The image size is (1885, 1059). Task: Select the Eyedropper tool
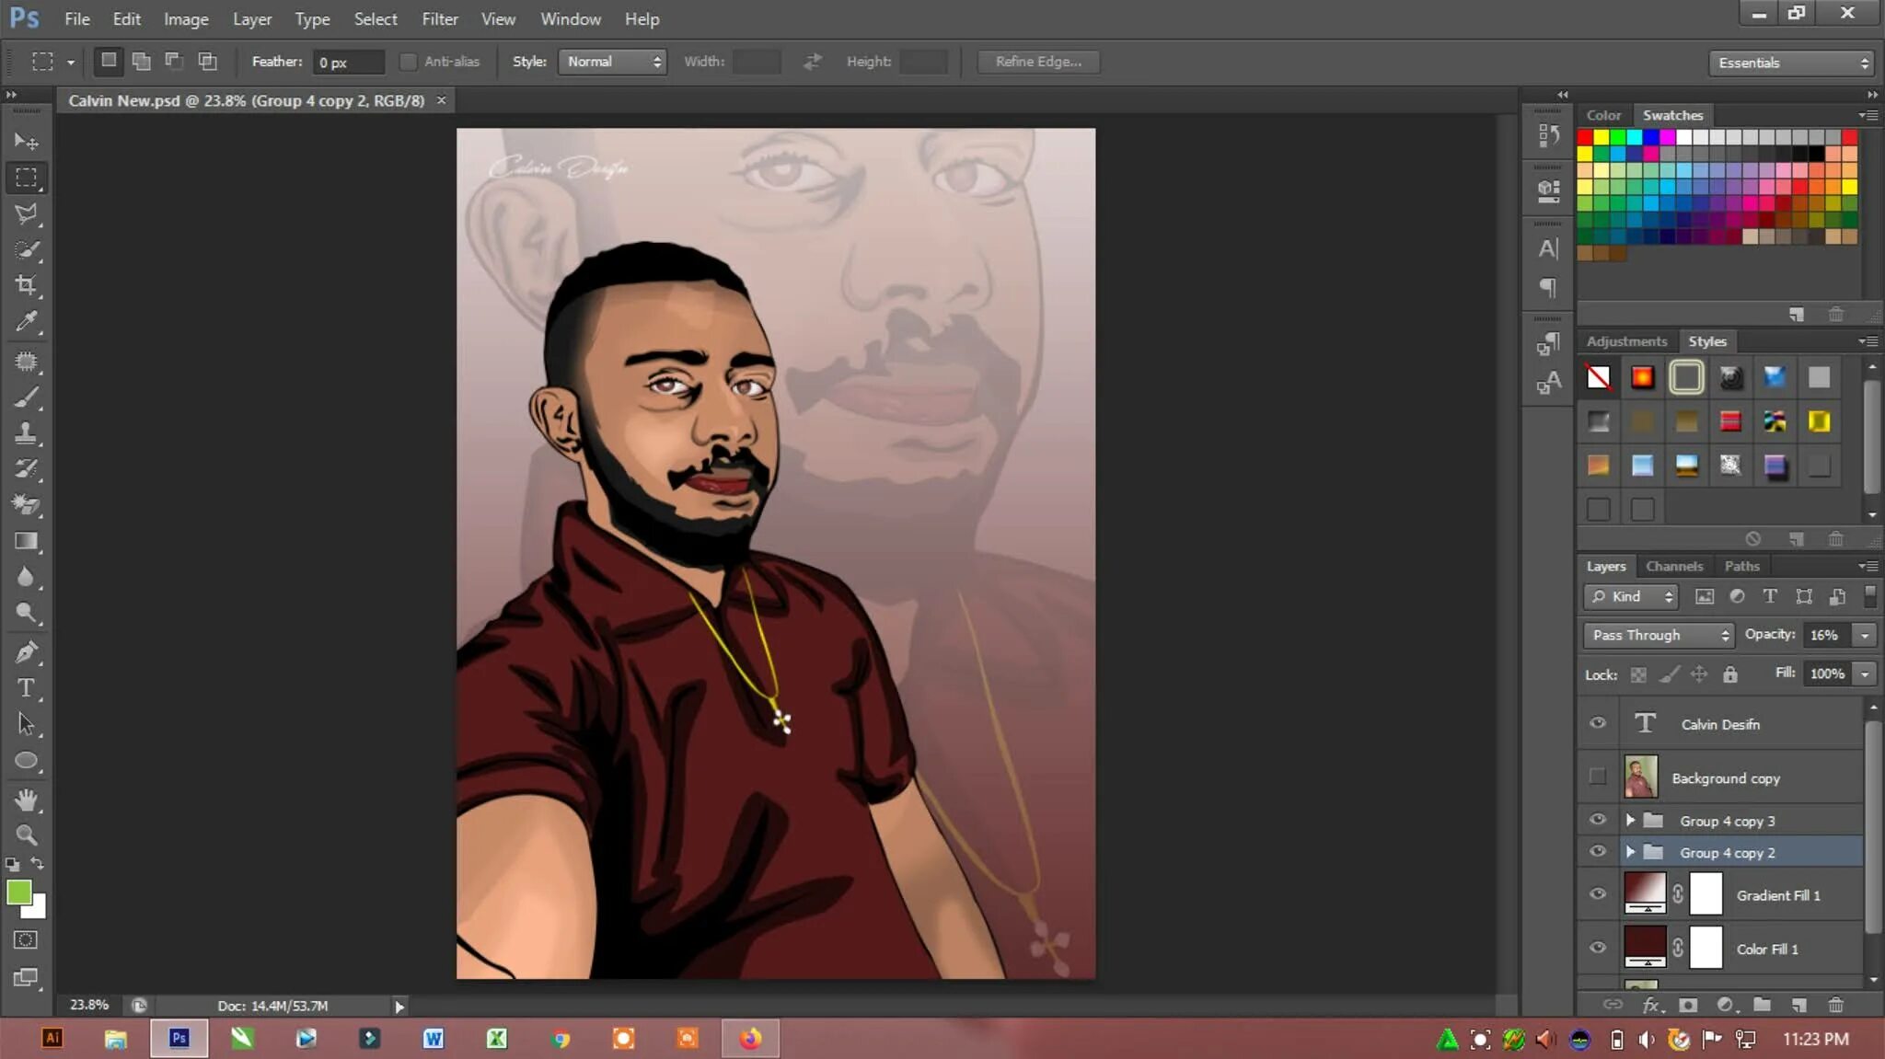pos(26,321)
